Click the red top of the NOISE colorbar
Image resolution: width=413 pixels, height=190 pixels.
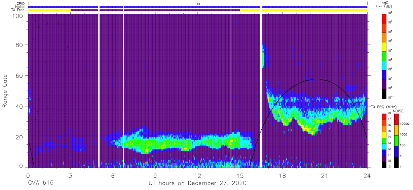[x=396, y=119]
